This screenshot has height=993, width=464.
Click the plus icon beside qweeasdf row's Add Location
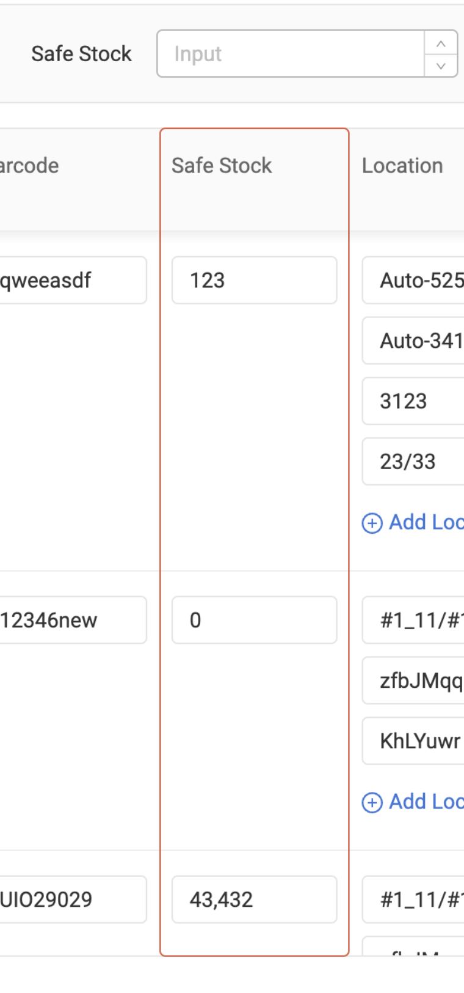tap(372, 523)
